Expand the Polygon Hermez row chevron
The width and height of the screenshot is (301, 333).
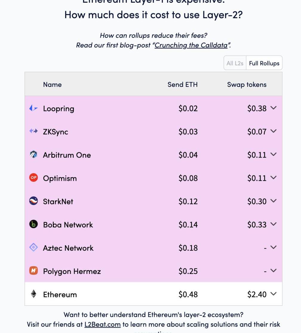pos(273,271)
